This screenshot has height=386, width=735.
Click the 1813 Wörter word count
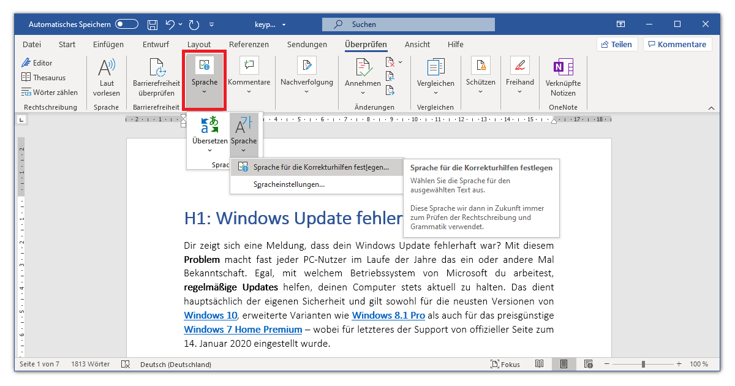[91, 364]
